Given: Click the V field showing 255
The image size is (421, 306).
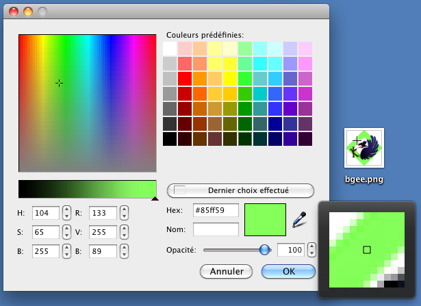Looking at the screenshot, I should pyautogui.click(x=103, y=232).
